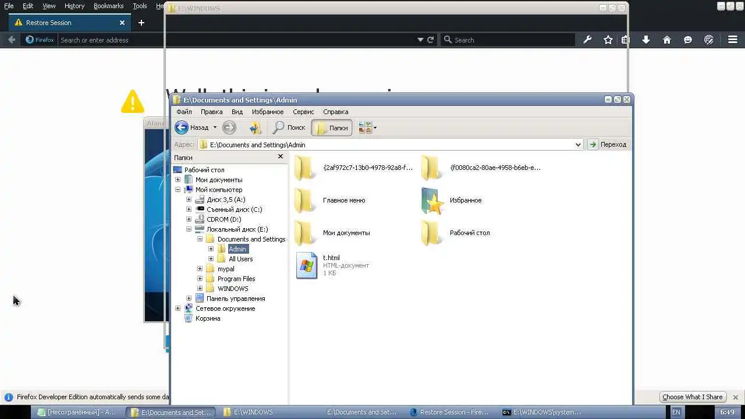Open the views icon in Explorer toolbar
The height and width of the screenshot is (419, 745).
365,127
